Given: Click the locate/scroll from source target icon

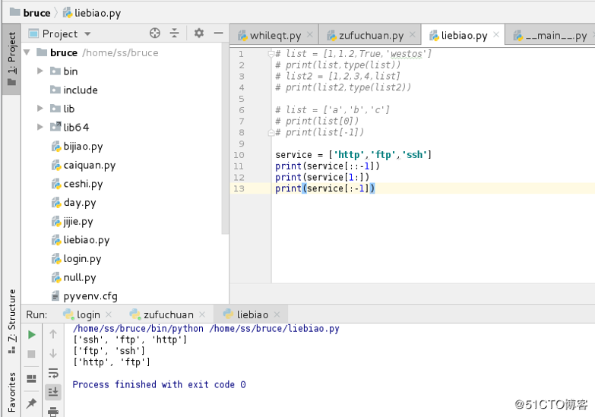Looking at the screenshot, I should click(x=155, y=33).
